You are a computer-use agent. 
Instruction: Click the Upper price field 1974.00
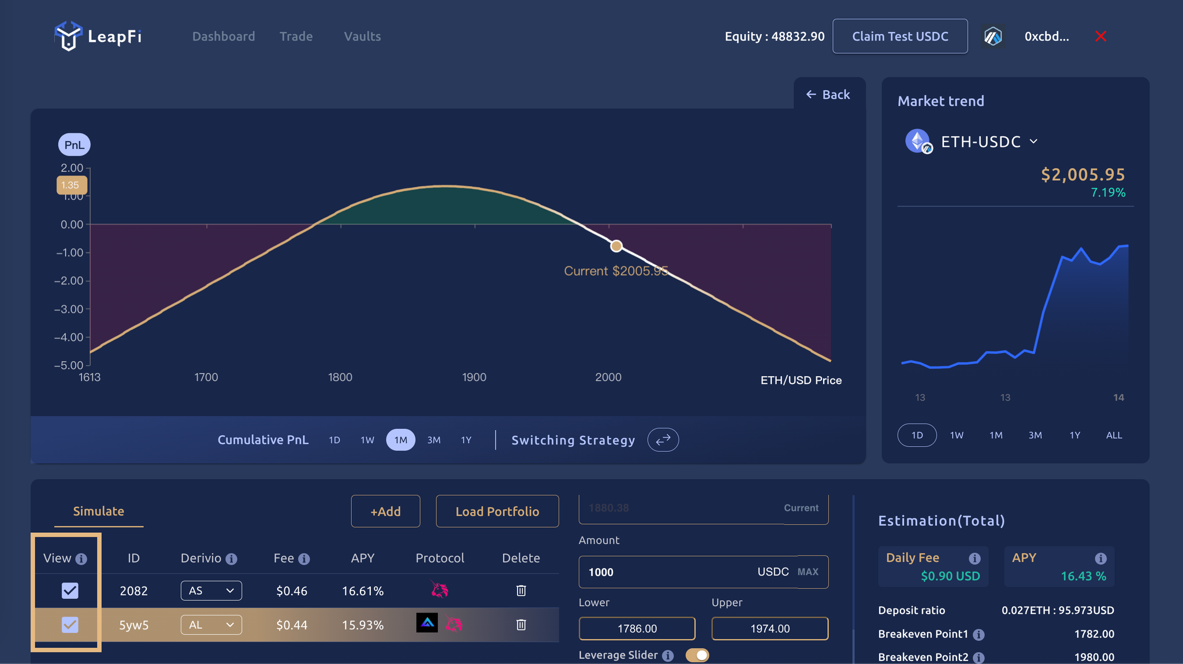point(770,629)
